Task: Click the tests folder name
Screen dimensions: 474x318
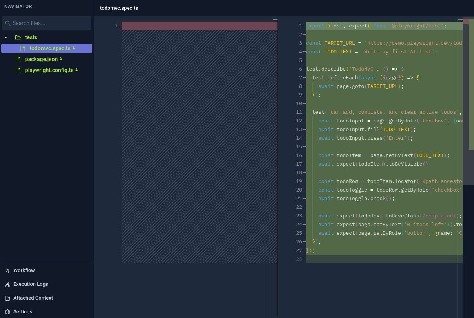Action: coord(31,37)
